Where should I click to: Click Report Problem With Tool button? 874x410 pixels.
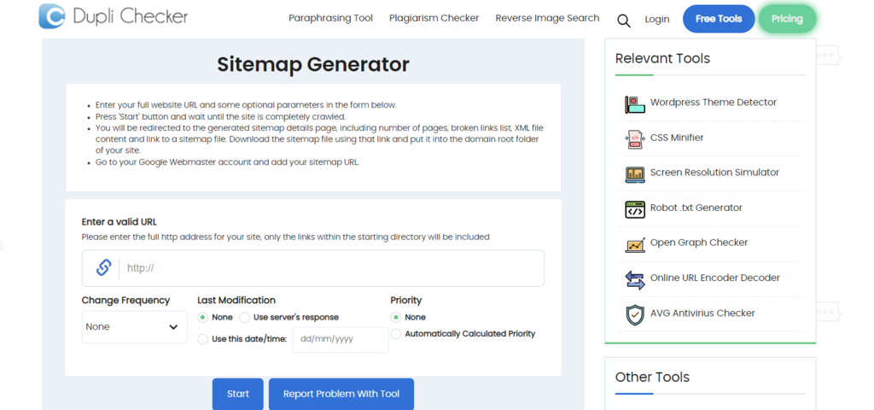pos(341,394)
